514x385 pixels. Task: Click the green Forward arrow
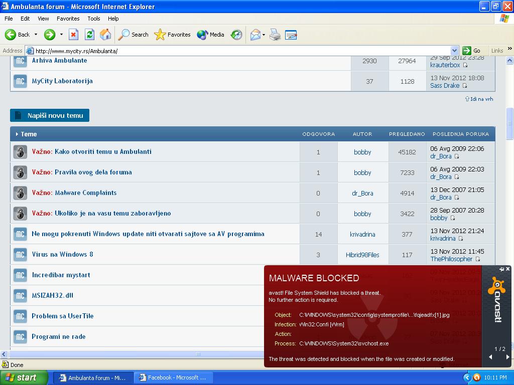point(50,35)
